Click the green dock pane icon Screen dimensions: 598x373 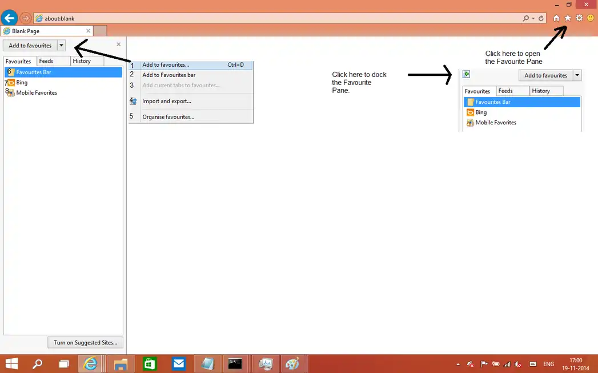[x=466, y=74]
